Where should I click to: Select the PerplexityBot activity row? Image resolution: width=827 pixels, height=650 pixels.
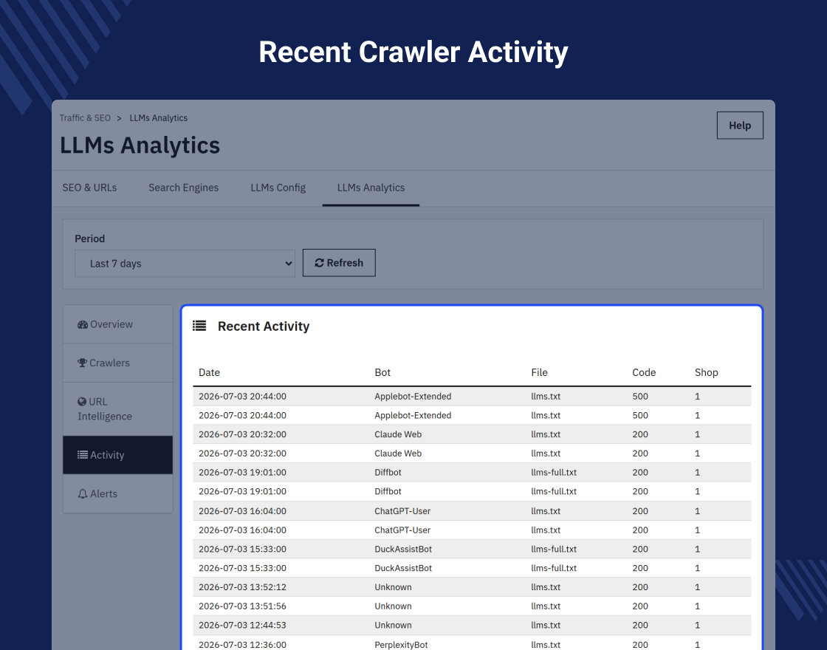point(472,644)
